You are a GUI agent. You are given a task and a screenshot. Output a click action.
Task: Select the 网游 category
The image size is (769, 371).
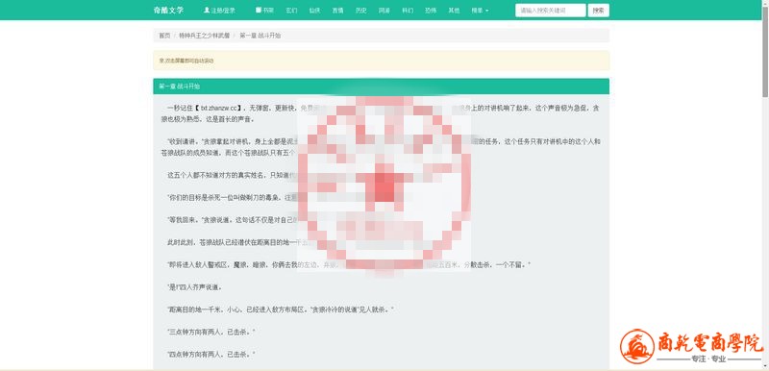click(384, 11)
